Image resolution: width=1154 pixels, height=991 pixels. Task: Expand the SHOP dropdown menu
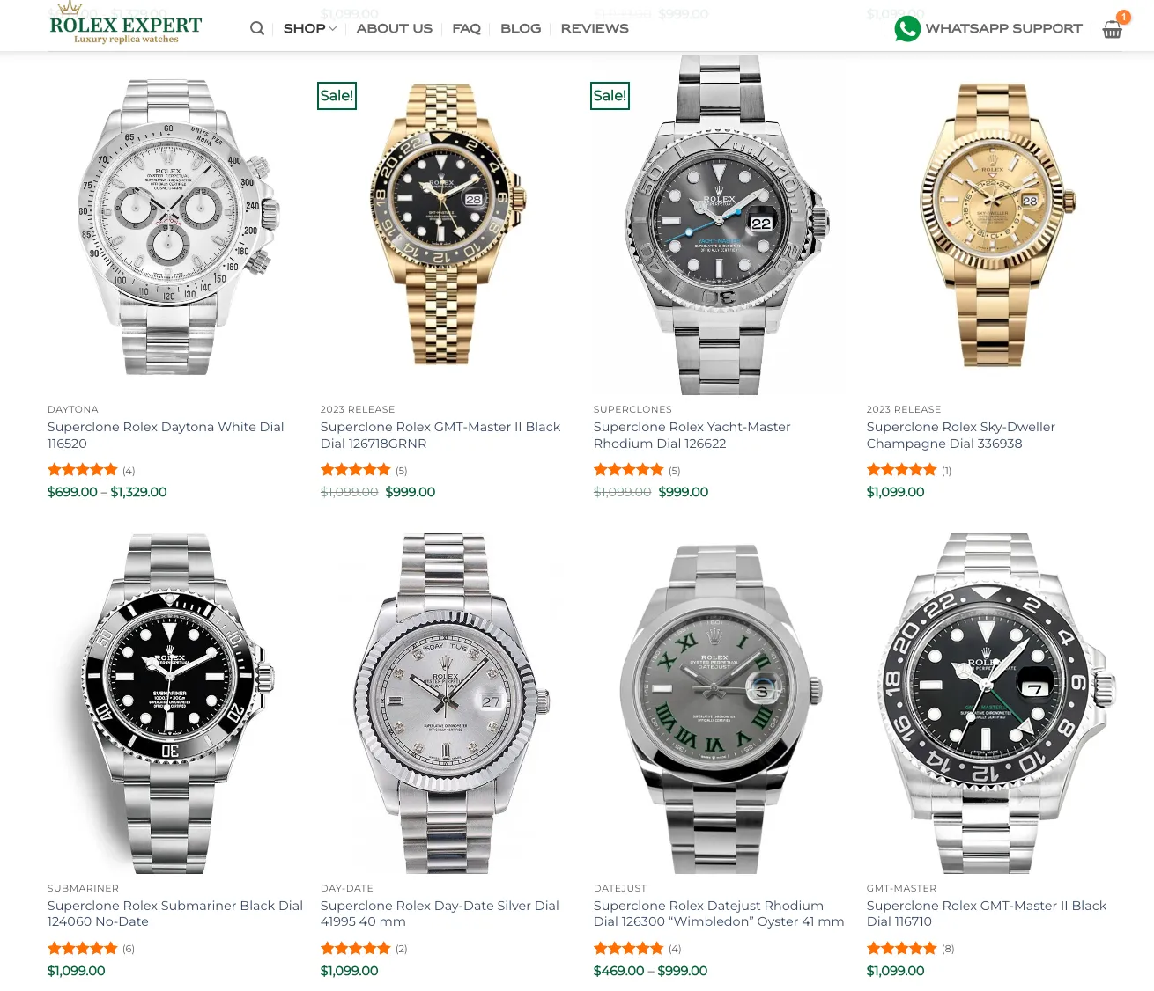point(310,28)
